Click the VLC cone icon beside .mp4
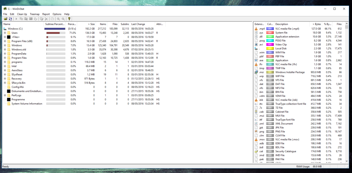Image resolution: width=352 pixels, height=173 pixels. click(x=256, y=29)
